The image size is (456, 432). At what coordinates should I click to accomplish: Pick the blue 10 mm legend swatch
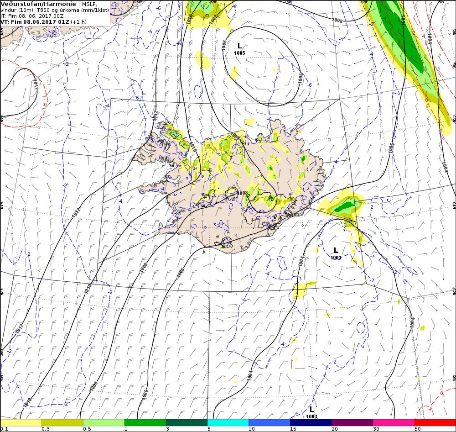coord(269,422)
